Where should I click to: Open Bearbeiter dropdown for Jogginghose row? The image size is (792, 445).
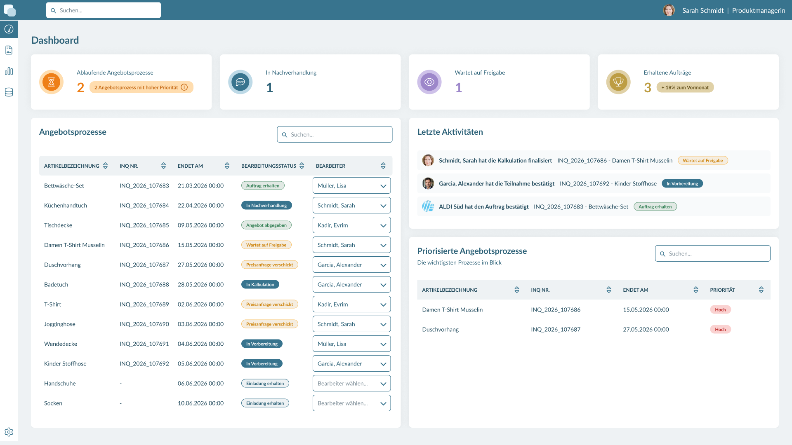[351, 324]
